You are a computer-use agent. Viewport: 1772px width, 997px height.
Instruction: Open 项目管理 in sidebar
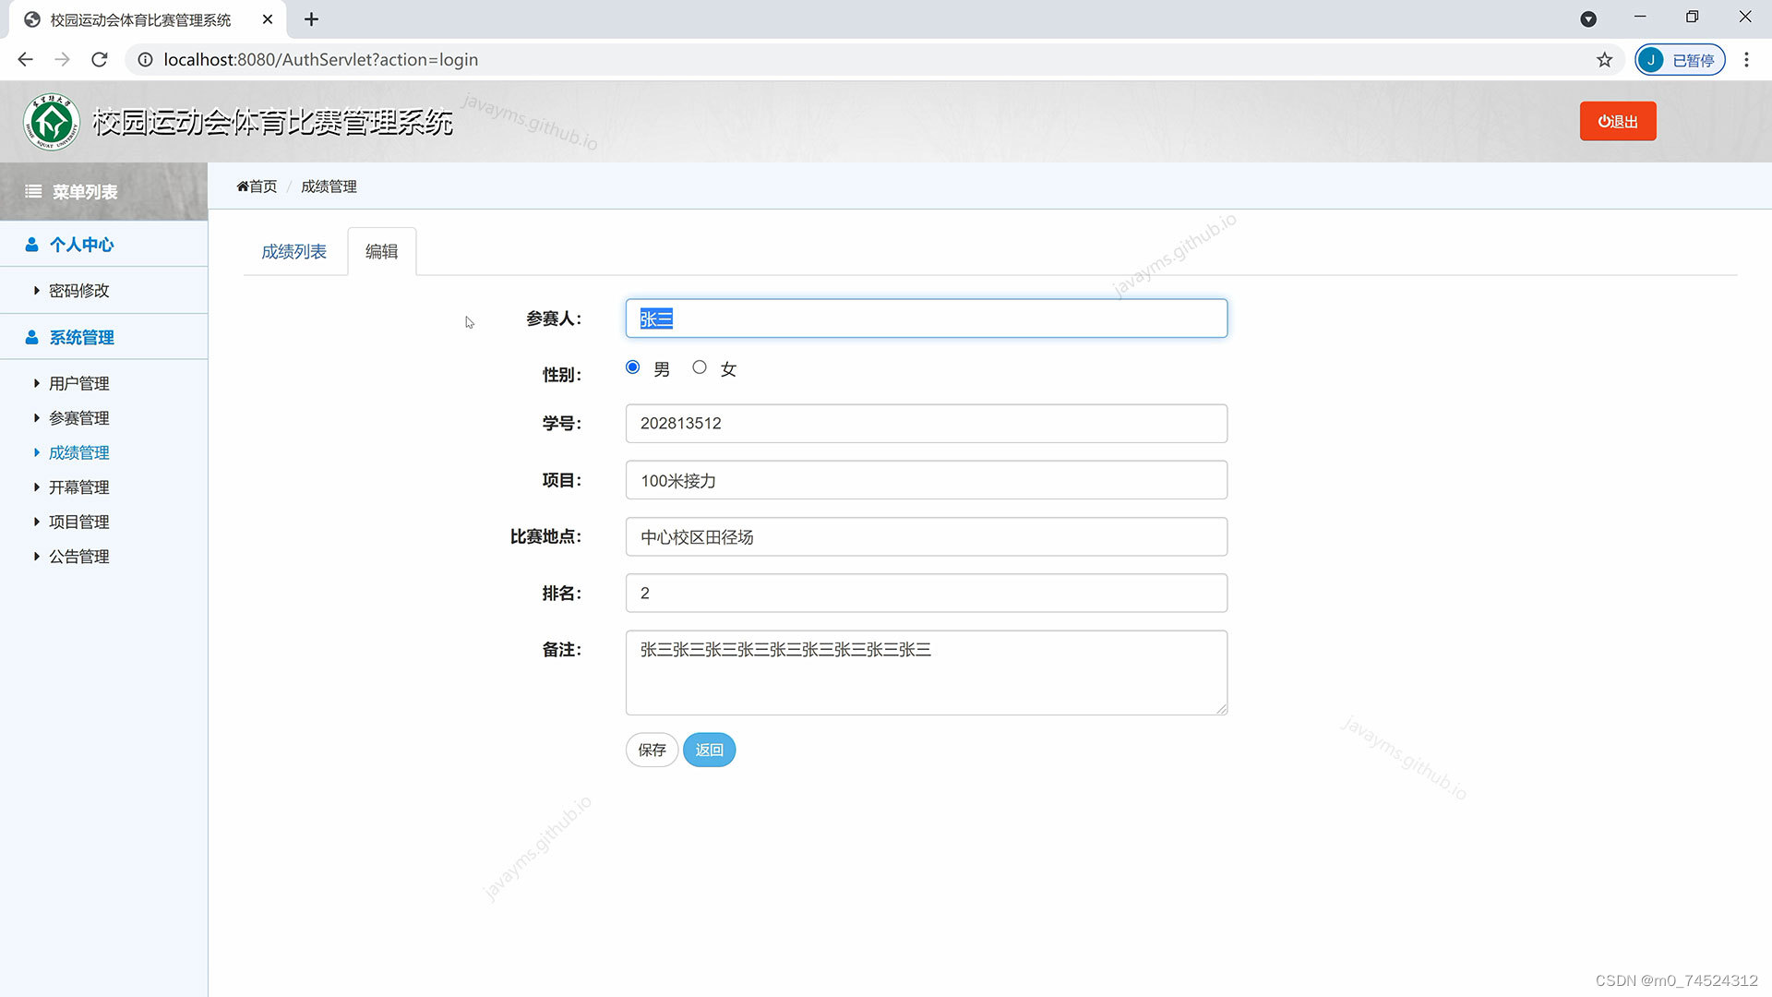click(78, 523)
